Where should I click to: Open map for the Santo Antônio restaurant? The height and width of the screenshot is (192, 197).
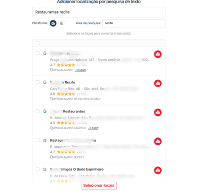[x=158, y=54]
